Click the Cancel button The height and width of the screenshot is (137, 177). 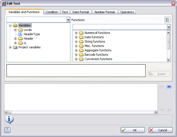tap(161, 130)
